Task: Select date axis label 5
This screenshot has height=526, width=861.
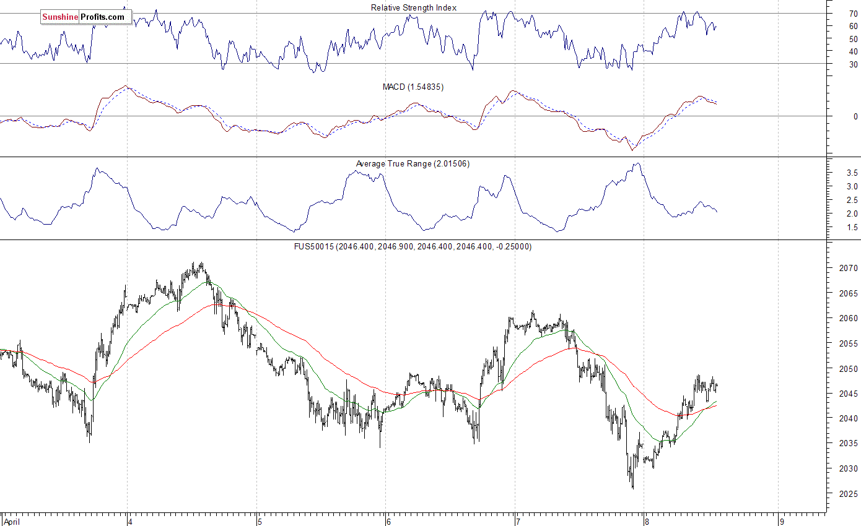Action: click(x=260, y=522)
